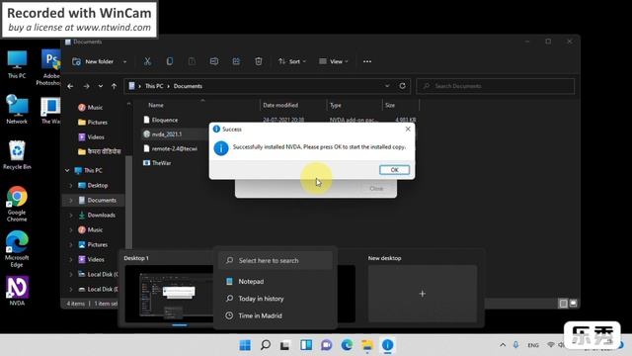632x356 pixels.
Task: Open Chat icon on taskbar
Action: tap(327, 345)
